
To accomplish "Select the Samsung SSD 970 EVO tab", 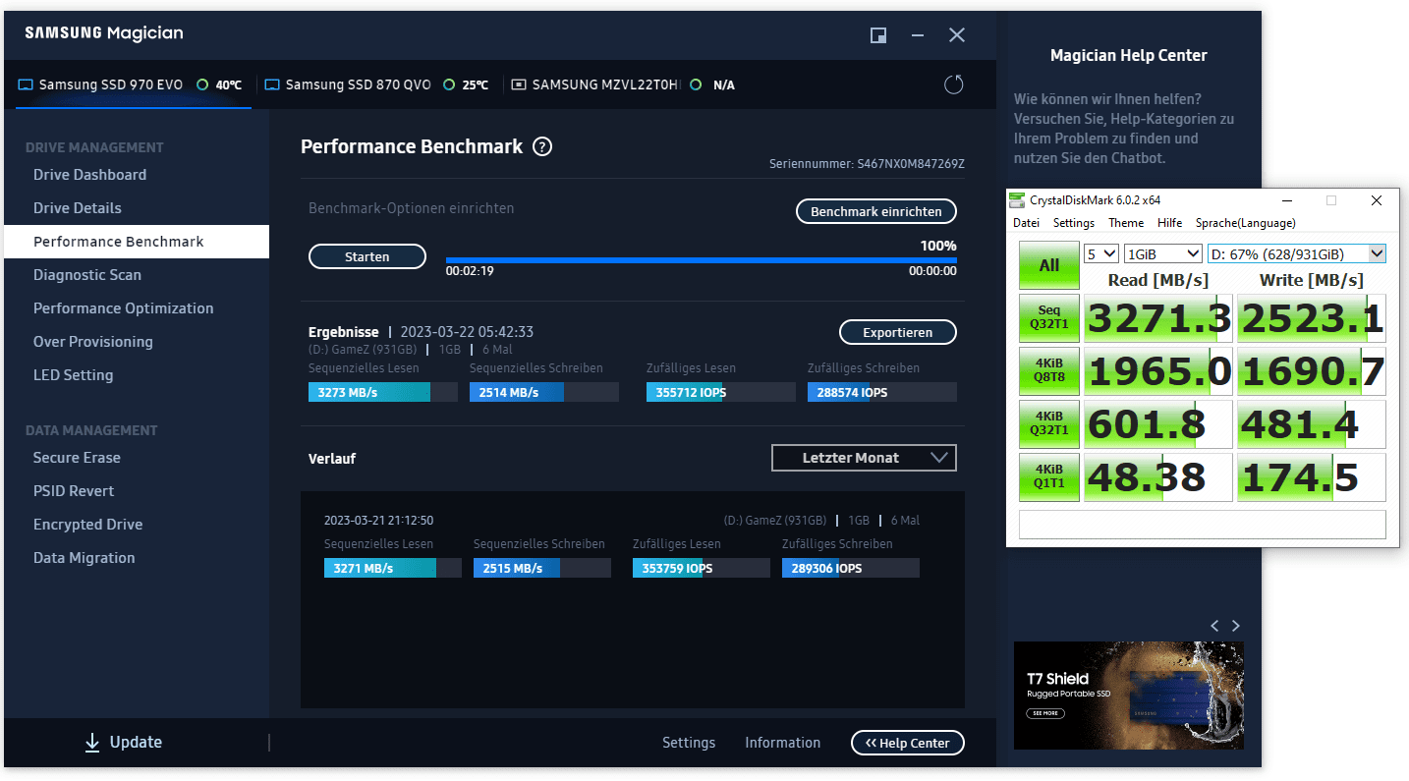I will coord(133,85).
